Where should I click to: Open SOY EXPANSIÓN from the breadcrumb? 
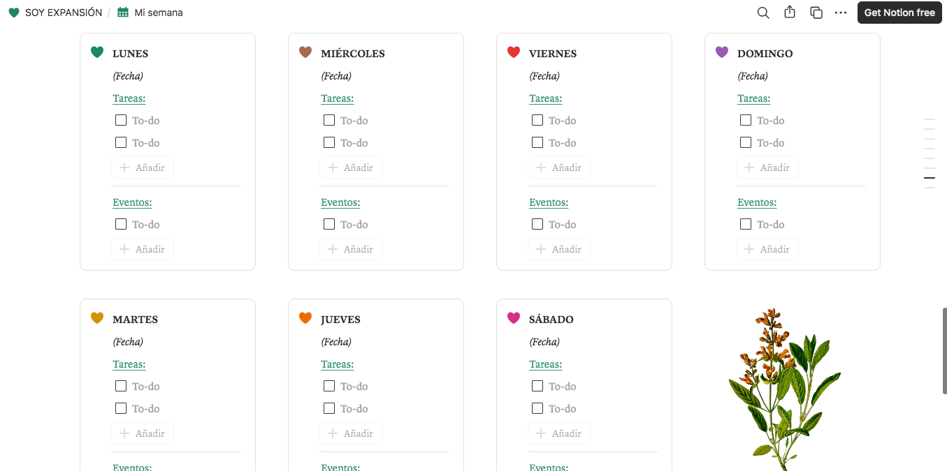point(62,12)
